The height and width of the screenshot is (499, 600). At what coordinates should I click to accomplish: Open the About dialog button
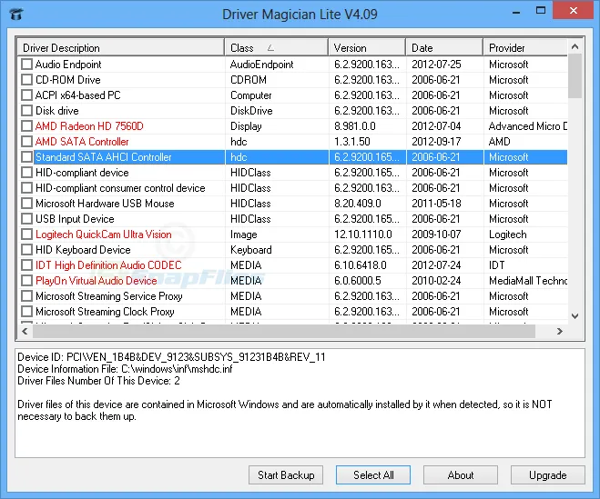(x=461, y=475)
